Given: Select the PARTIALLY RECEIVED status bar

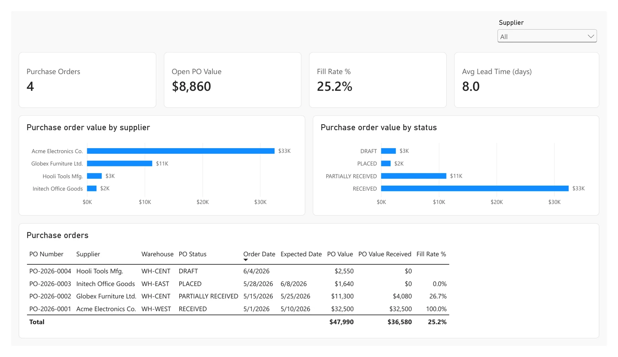Looking at the screenshot, I should click(x=414, y=176).
